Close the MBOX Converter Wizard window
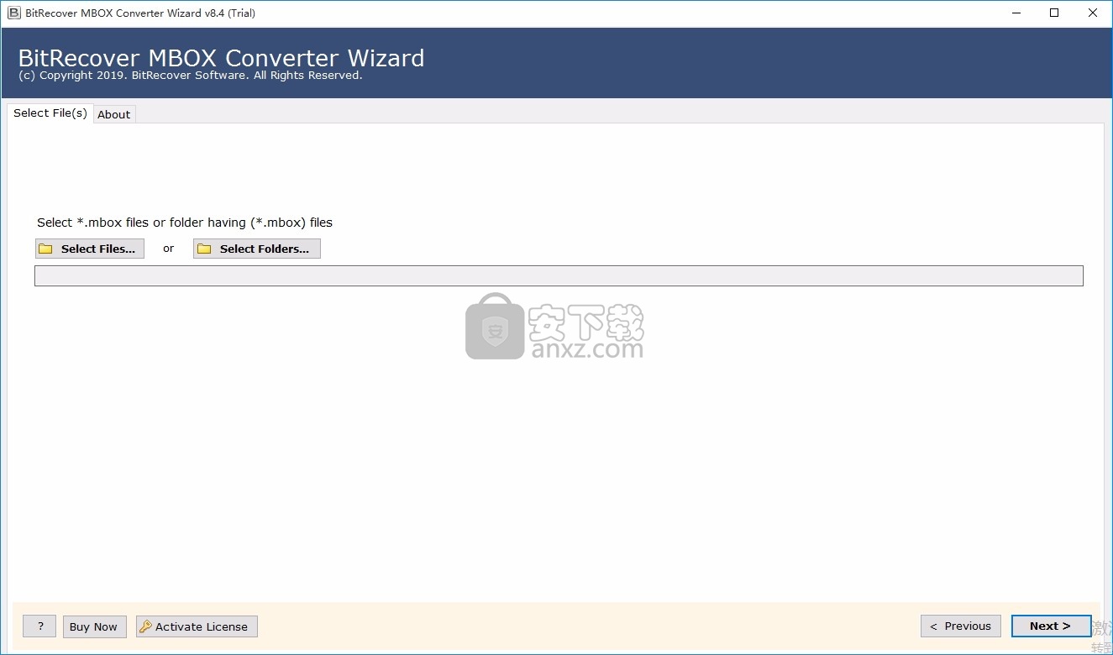1113x655 pixels. 1093,13
